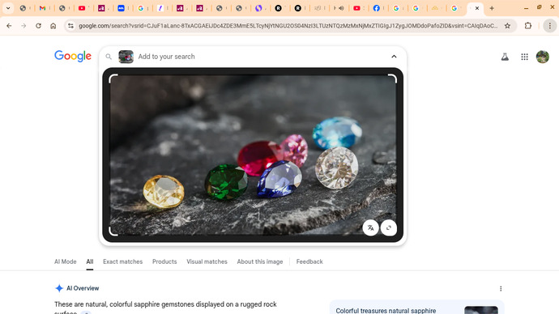Open the Exact matches tab
This screenshot has height=314, width=559.
(x=122, y=261)
